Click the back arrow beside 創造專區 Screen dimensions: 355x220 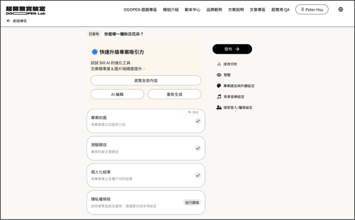(9, 21)
